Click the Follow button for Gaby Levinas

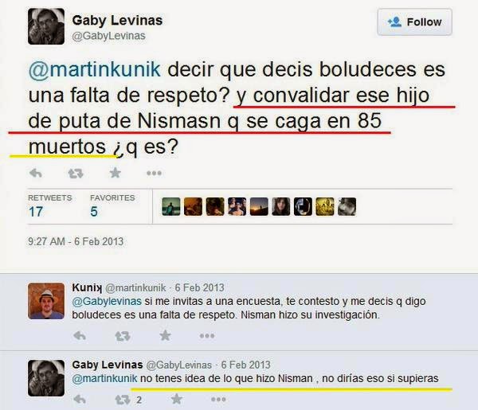414,22
